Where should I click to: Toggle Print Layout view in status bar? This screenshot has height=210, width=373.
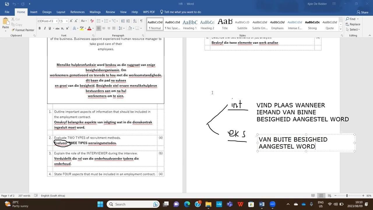[321, 196]
